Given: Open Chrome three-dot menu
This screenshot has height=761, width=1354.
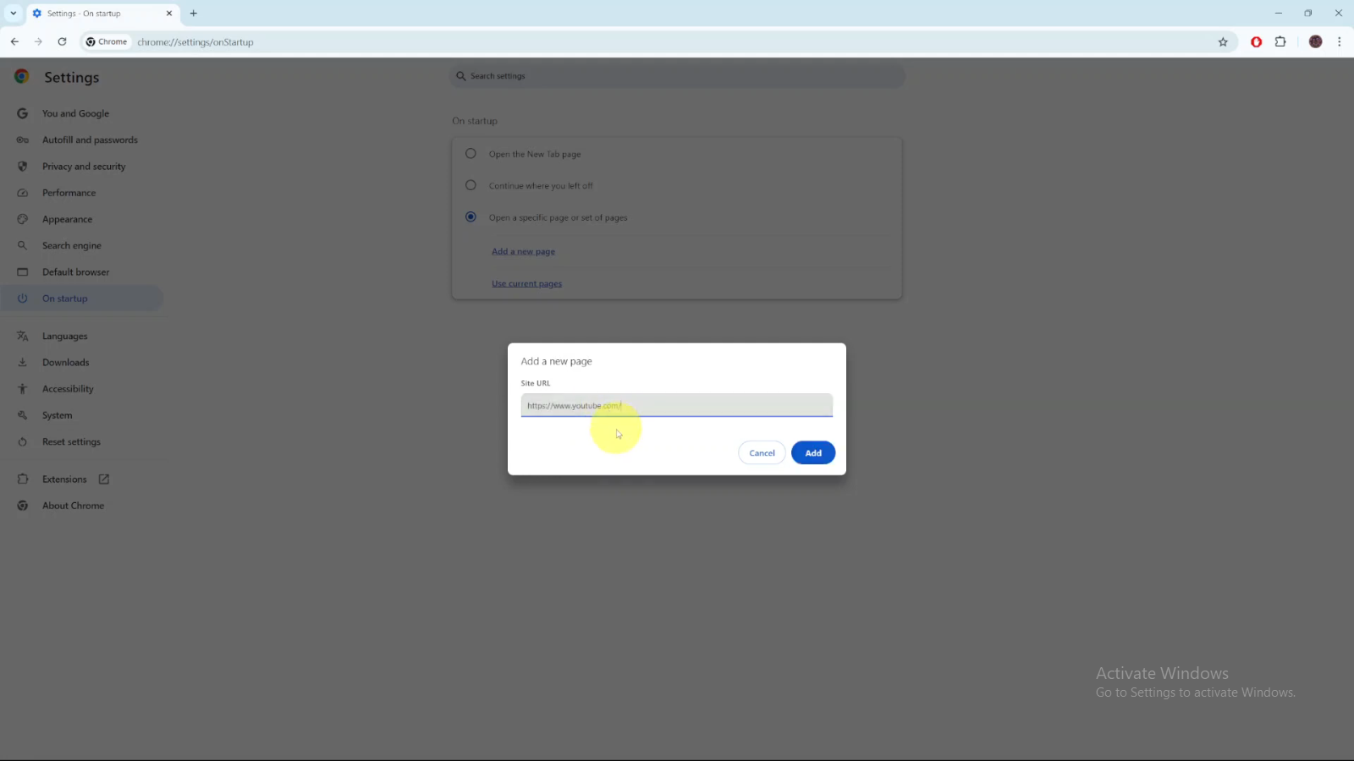Looking at the screenshot, I should (x=1339, y=41).
